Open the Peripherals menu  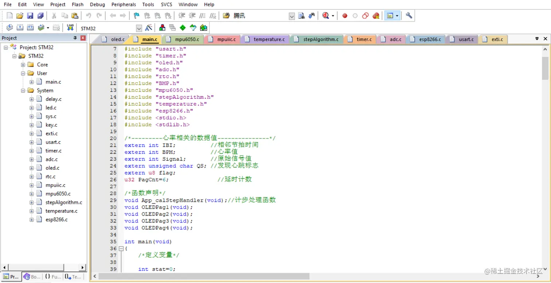pyautogui.click(x=124, y=4)
